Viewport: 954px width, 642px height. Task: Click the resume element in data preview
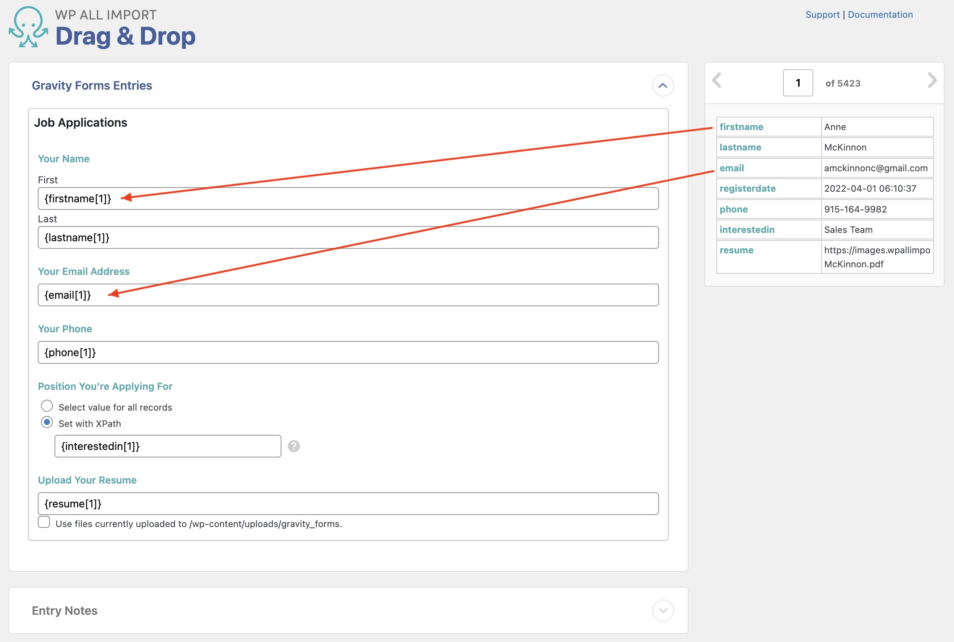tap(736, 250)
